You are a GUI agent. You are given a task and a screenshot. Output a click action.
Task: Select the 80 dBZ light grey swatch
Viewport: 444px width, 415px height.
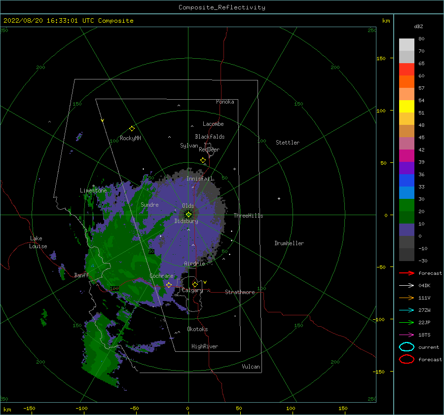(407, 45)
